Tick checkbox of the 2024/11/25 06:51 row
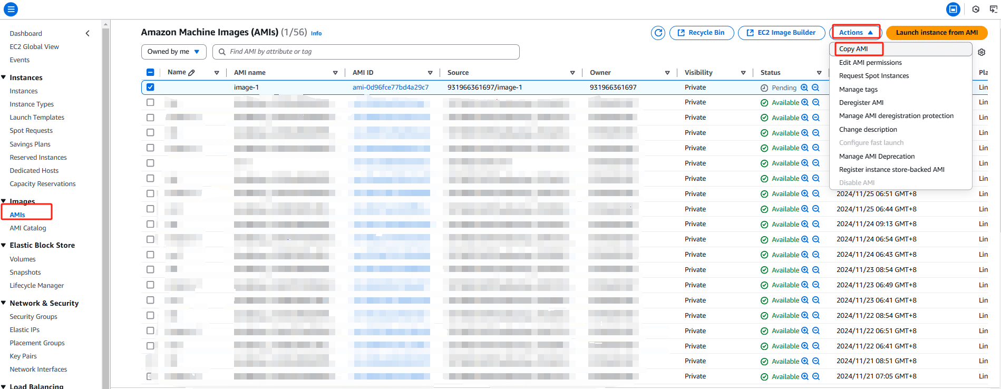Image resolution: width=1001 pixels, height=389 pixels. 150,193
